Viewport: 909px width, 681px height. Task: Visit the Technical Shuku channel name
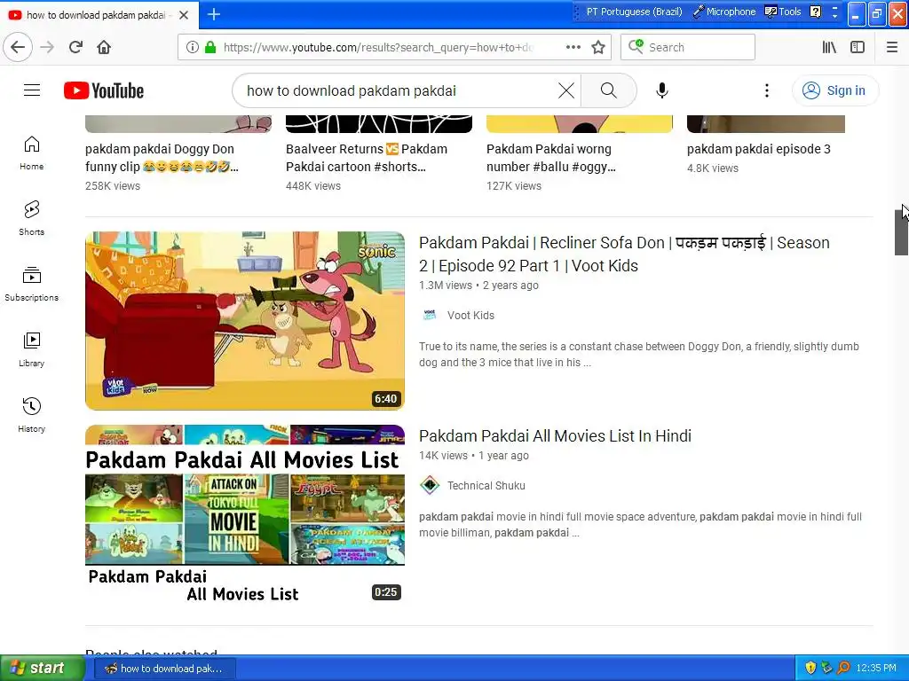486,485
